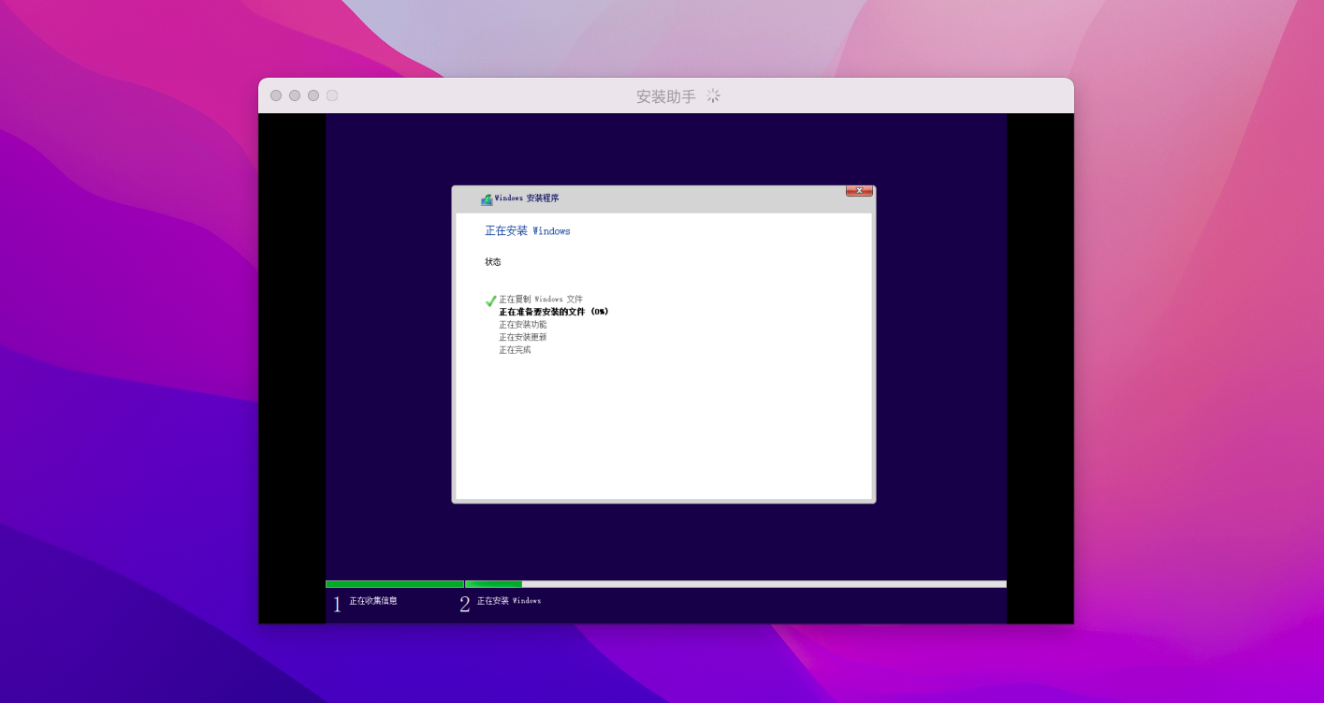Click the green checkmark beside copying Windows files
The image size is (1324, 703).
pyautogui.click(x=490, y=300)
